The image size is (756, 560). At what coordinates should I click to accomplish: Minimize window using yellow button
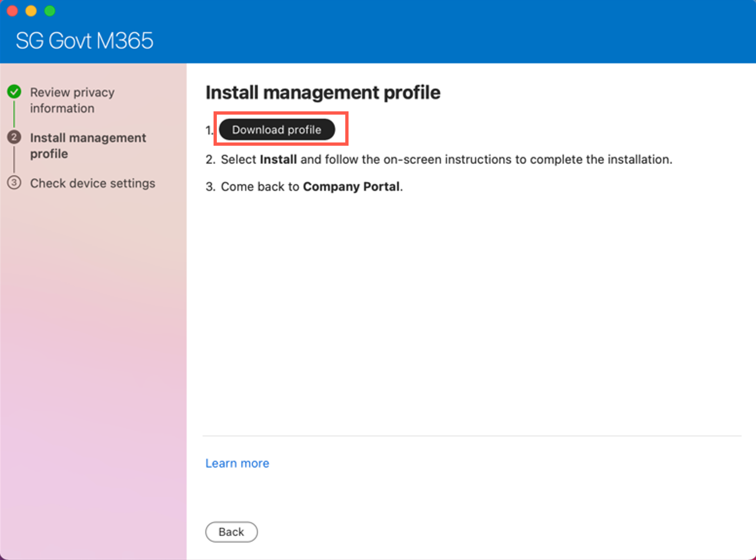click(x=31, y=11)
